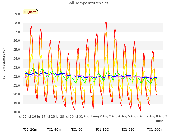Click the 26.0 y-axis tick label
This screenshot has height=135, width=180.
click(x=17, y=41)
